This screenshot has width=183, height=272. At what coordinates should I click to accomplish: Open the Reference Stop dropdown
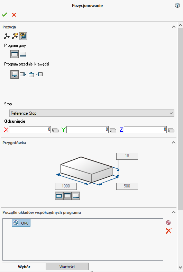pyautogui.click(x=92, y=113)
